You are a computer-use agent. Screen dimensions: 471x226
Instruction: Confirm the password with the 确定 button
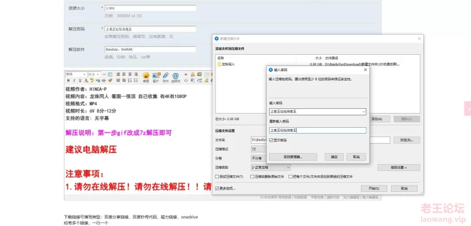coord(334,157)
